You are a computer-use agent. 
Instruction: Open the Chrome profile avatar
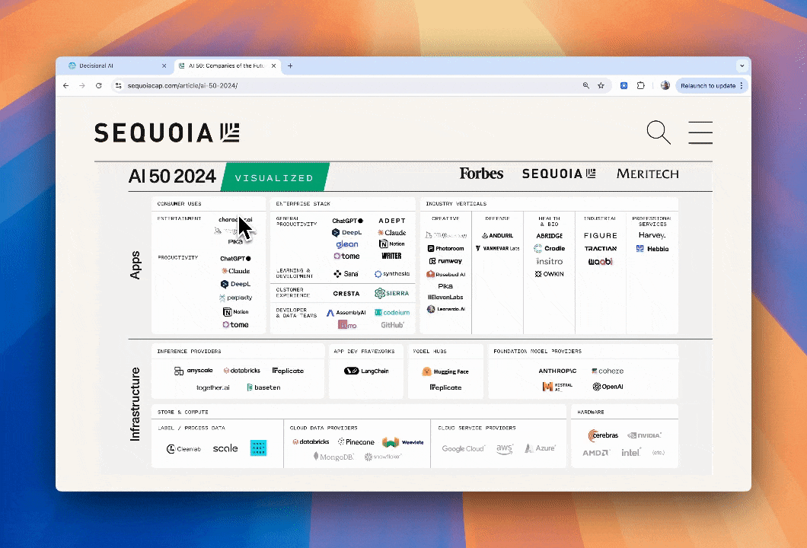(x=665, y=86)
